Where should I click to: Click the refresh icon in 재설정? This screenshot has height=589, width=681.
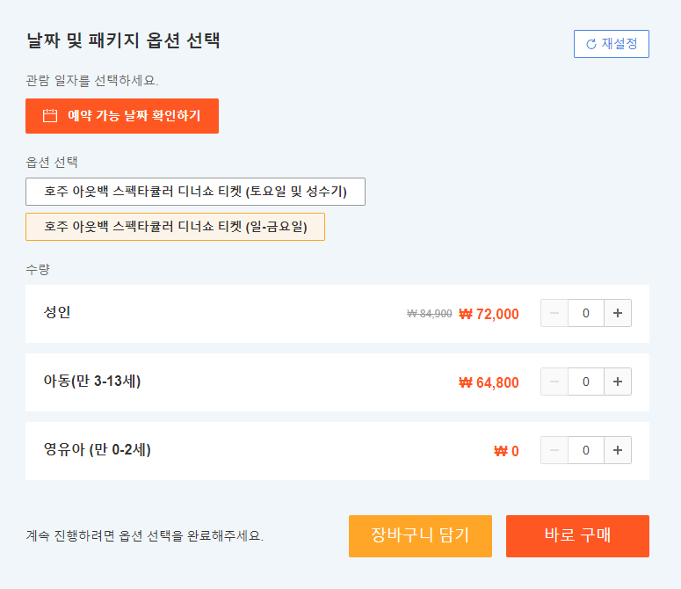click(591, 44)
